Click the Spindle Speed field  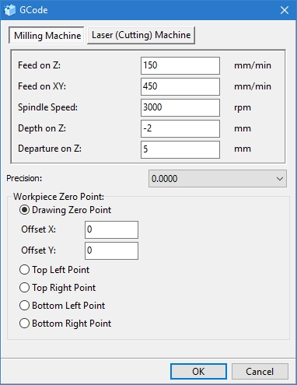180,107
